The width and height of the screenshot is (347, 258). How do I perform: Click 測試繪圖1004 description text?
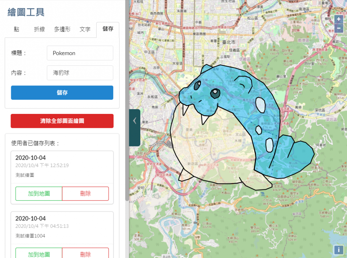30,236
